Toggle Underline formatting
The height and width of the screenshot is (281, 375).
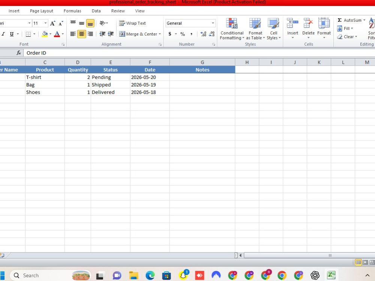click(x=12, y=34)
